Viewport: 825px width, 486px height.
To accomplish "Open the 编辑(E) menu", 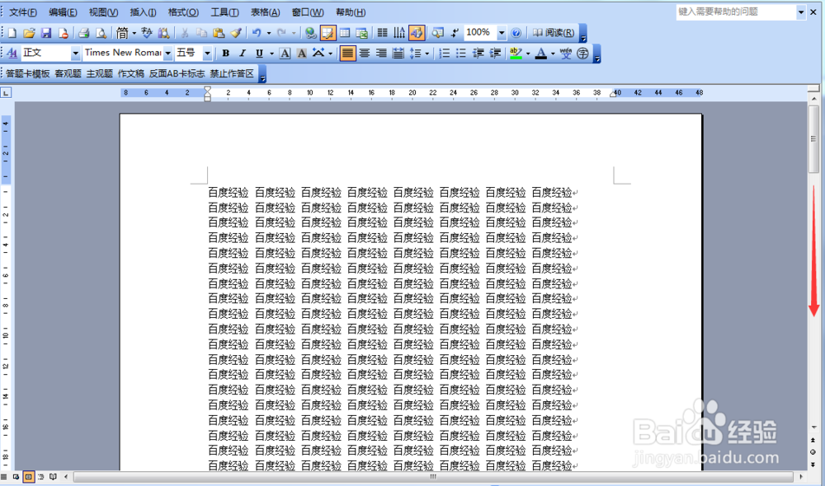I will (x=63, y=12).
